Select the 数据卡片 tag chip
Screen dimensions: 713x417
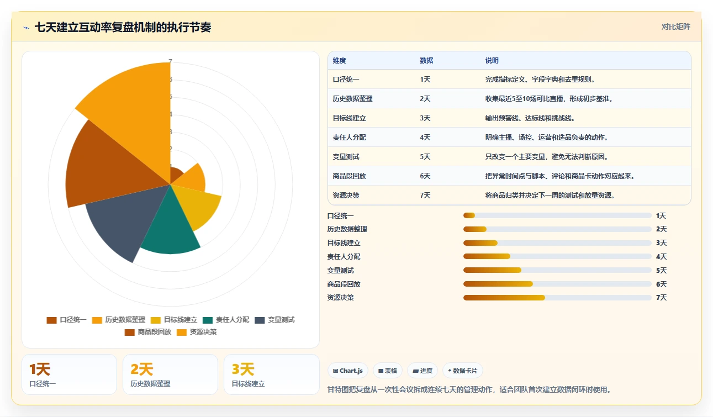click(463, 371)
